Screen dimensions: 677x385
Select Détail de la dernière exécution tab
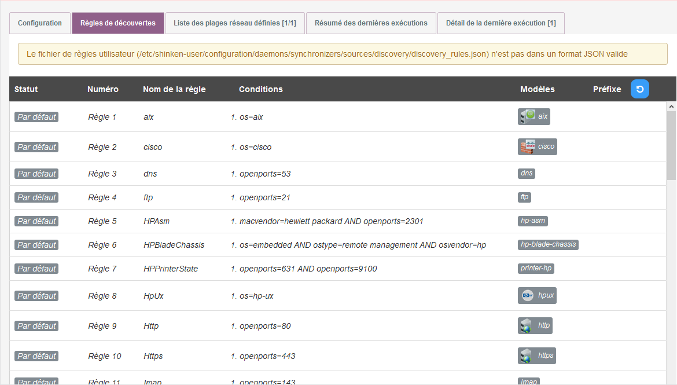click(x=501, y=23)
